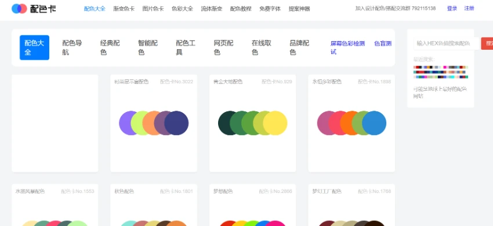Switch to the 在线取色 tab
The height and width of the screenshot is (226, 493).
click(x=262, y=48)
